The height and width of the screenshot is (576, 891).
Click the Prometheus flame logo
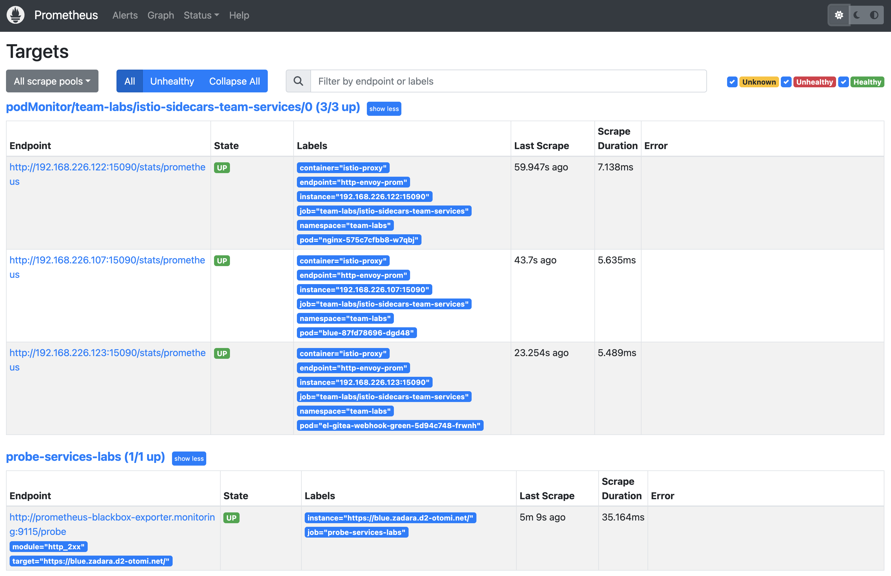pyautogui.click(x=15, y=15)
